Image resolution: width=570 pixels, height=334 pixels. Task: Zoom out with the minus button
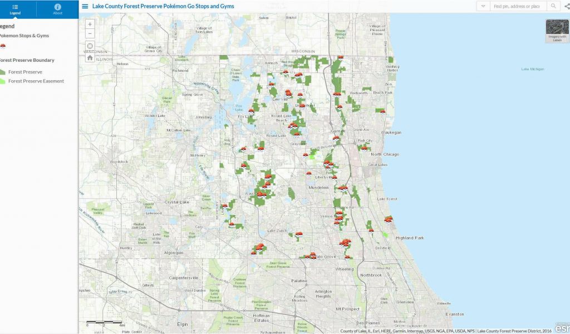(x=90, y=34)
